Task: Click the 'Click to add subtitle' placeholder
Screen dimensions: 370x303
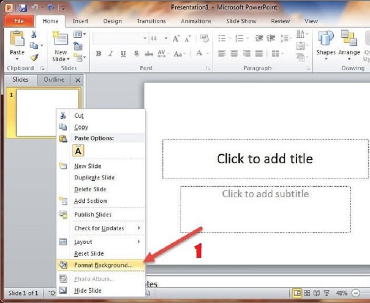Action: pos(265,209)
